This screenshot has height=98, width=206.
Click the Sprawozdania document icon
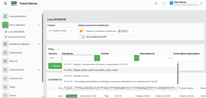[x=5, y=70]
